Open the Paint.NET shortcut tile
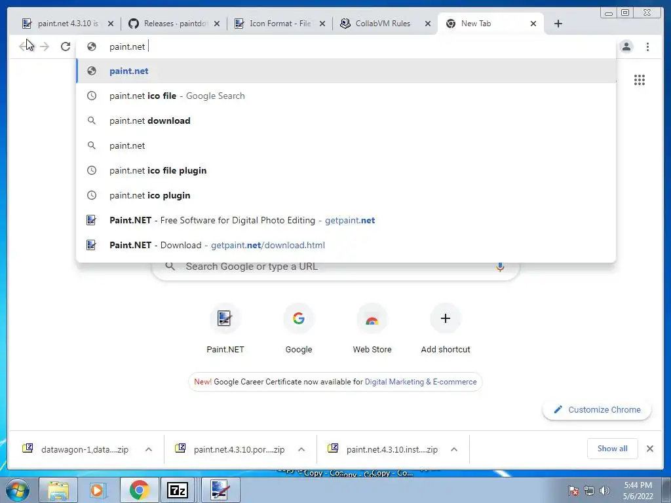This screenshot has width=671, height=503. pos(225,329)
